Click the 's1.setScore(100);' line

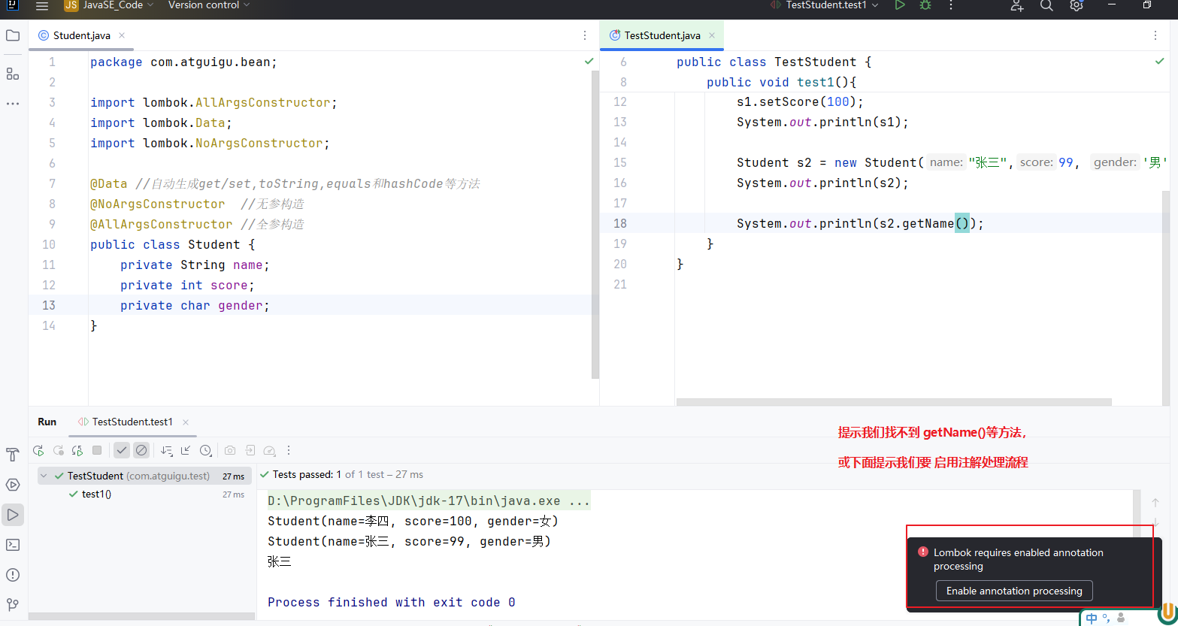point(800,101)
